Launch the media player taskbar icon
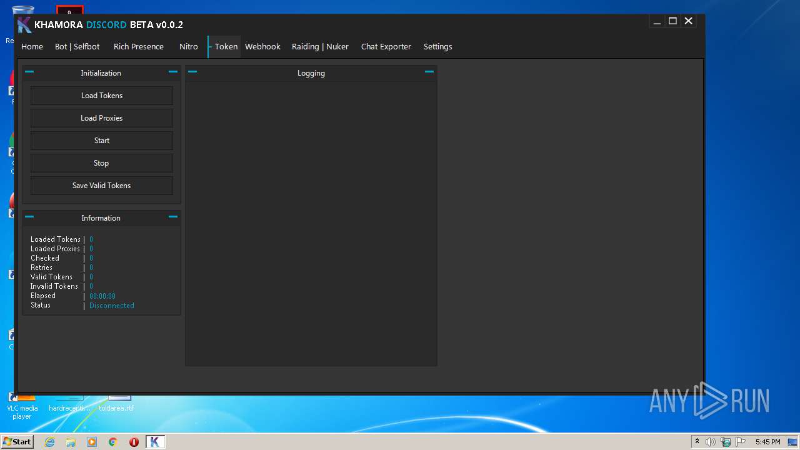 point(92,442)
